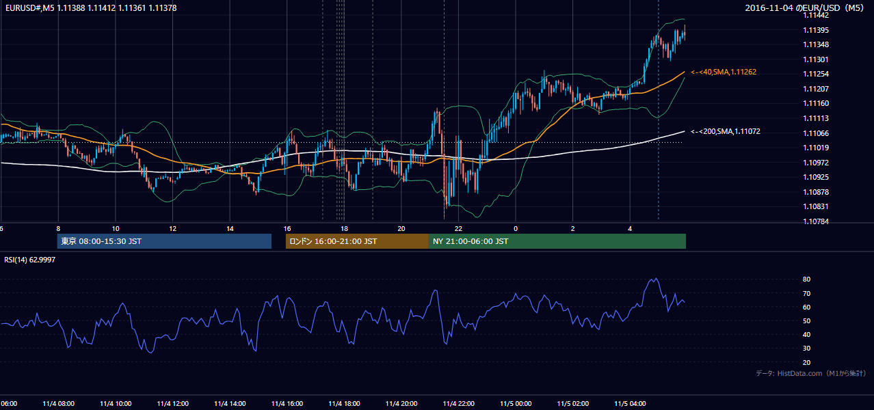
Task: Click the 11/4 12:00 time label
Action: click(172, 404)
